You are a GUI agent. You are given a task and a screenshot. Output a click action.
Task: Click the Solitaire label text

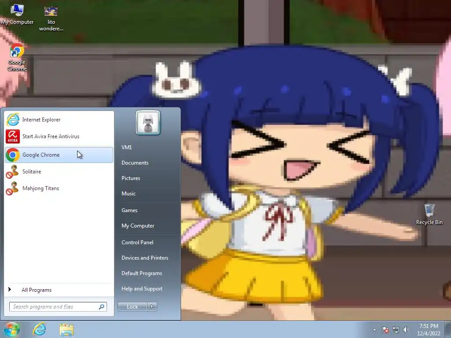point(32,172)
